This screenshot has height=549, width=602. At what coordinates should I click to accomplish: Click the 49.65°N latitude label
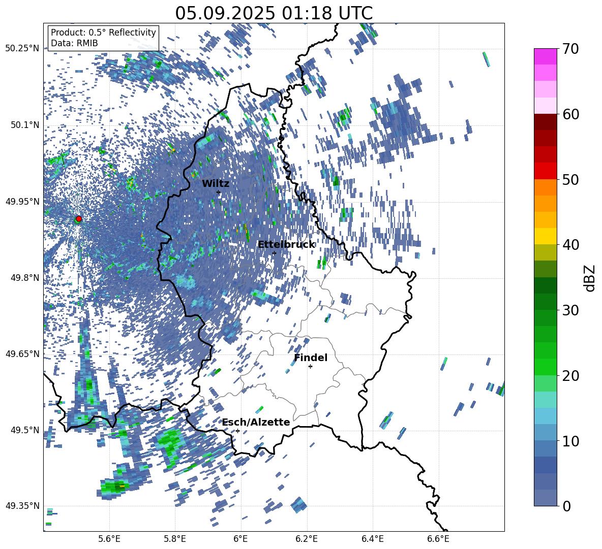point(22,353)
